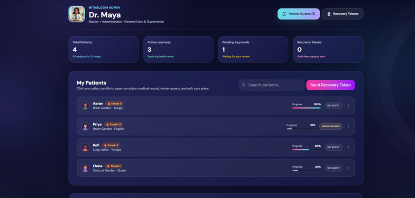Open the Active Journeys stat card

[x=178, y=49]
